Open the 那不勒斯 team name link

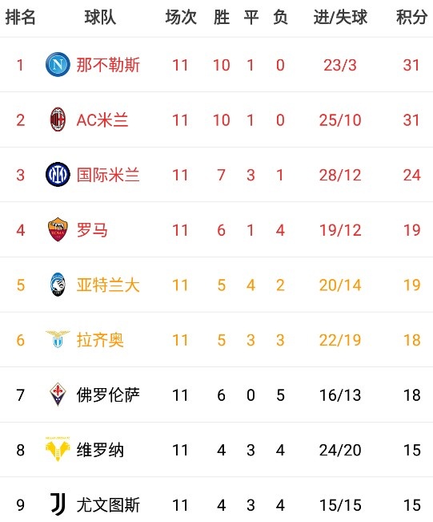pyautogui.click(x=108, y=65)
